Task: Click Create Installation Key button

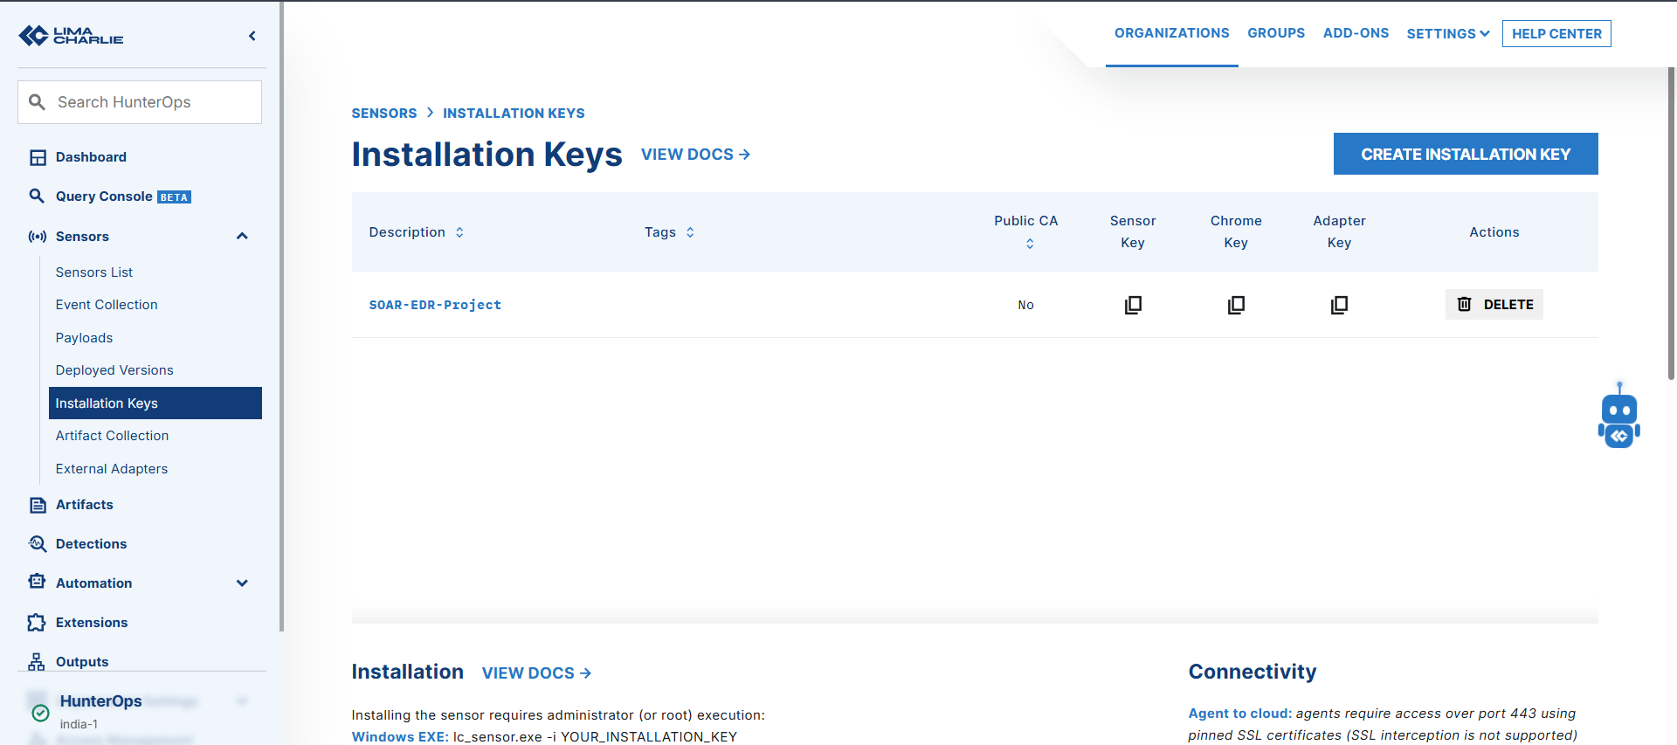Action: point(1466,154)
